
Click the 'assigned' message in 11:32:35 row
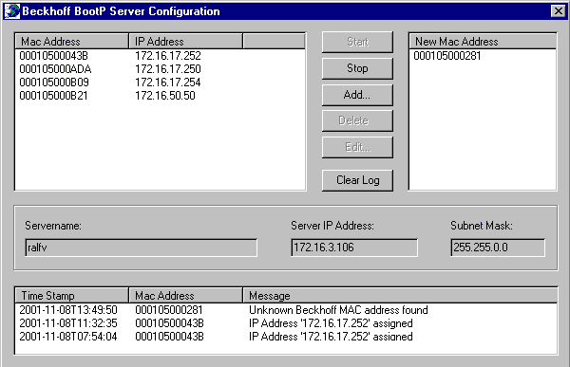point(331,323)
